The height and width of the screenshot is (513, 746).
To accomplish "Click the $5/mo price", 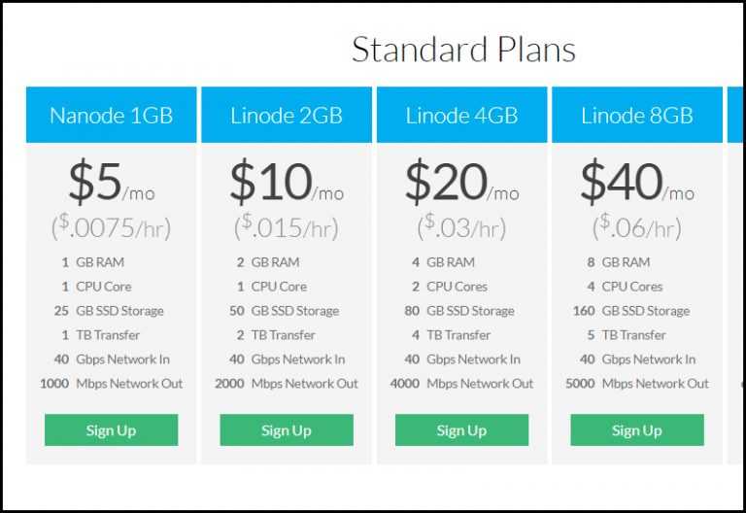I will [112, 182].
